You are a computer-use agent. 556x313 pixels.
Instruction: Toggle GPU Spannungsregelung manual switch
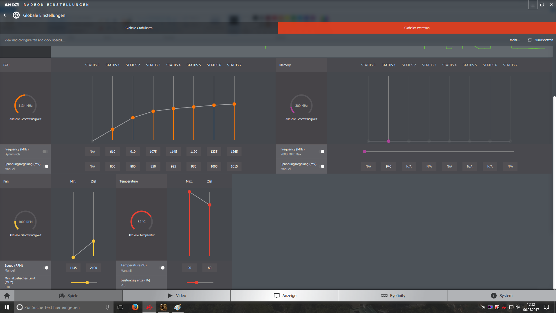[x=46, y=166]
